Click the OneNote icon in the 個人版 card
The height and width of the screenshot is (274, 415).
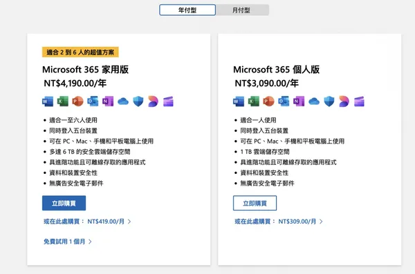click(x=299, y=101)
